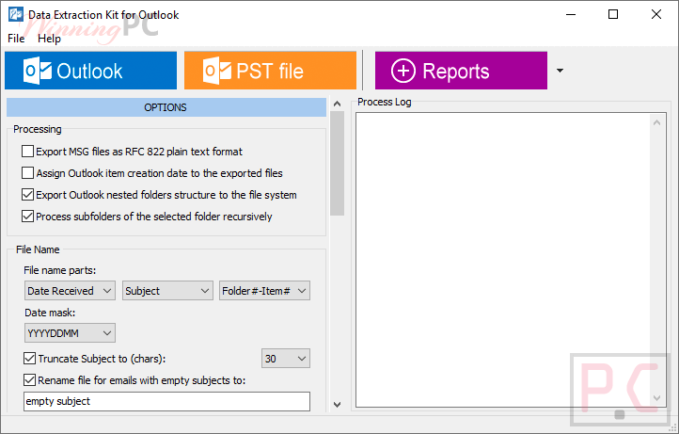Screen dimensions: 679x434
Task: Open the YYYYDDMM date mask dropdown
Action: (x=70, y=333)
